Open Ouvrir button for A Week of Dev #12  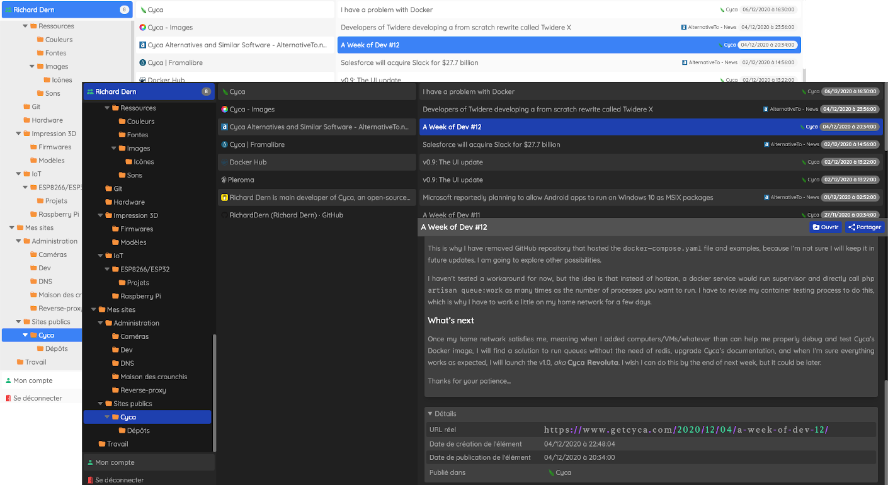[x=825, y=227]
